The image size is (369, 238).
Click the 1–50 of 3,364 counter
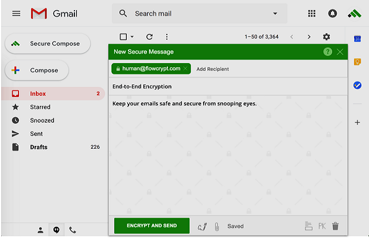[261, 37]
